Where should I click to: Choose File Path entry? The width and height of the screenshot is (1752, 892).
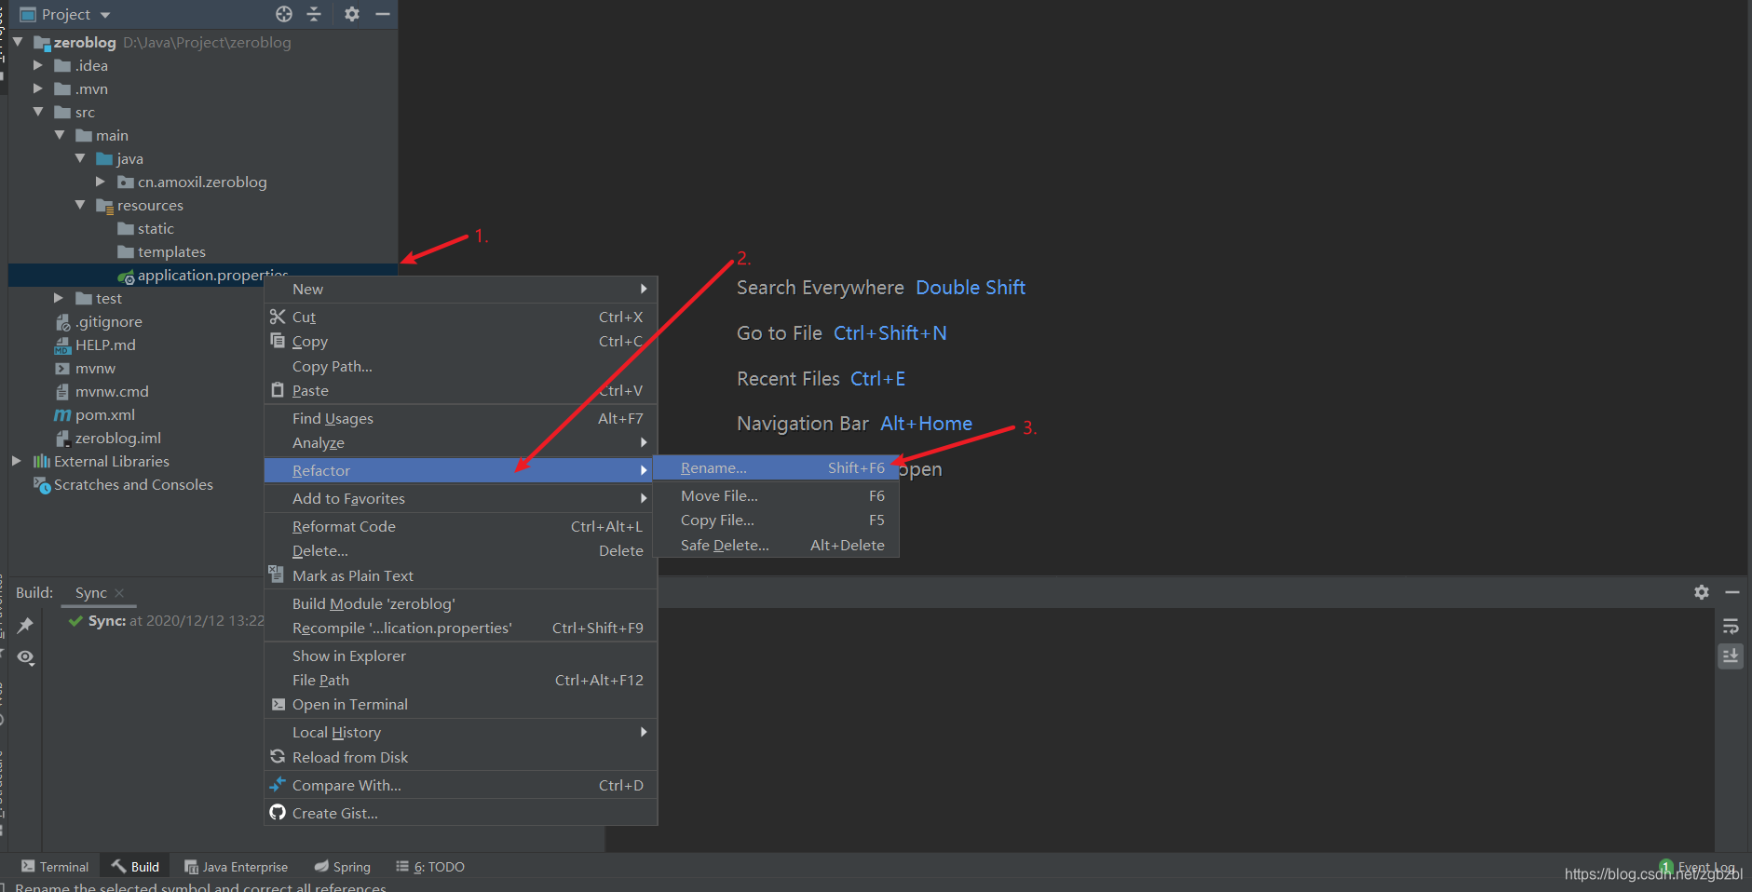pyautogui.click(x=461, y=680)
